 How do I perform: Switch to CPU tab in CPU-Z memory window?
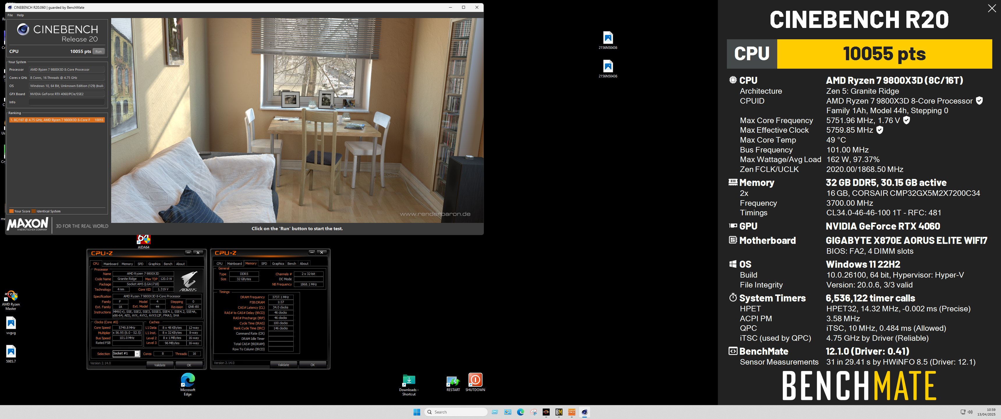coord(220,264)
